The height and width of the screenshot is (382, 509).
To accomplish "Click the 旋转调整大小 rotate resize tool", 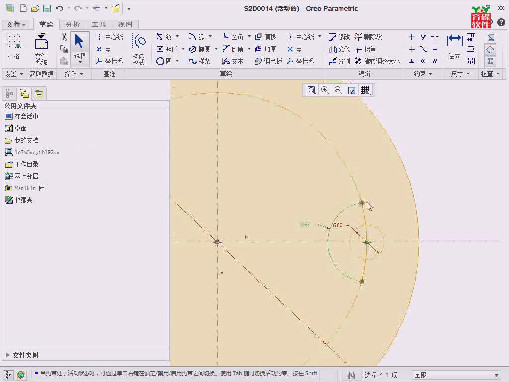I will click(x=377, y=61).
